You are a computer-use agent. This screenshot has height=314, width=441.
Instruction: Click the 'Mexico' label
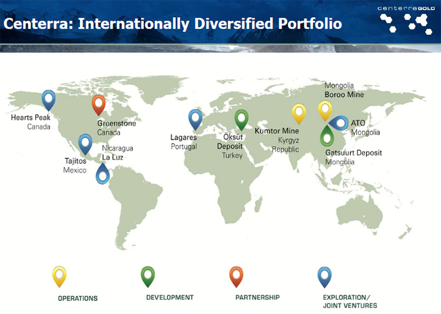pos(75,170)
